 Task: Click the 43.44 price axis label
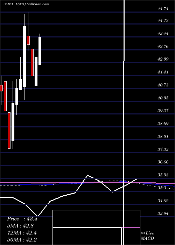163,34
